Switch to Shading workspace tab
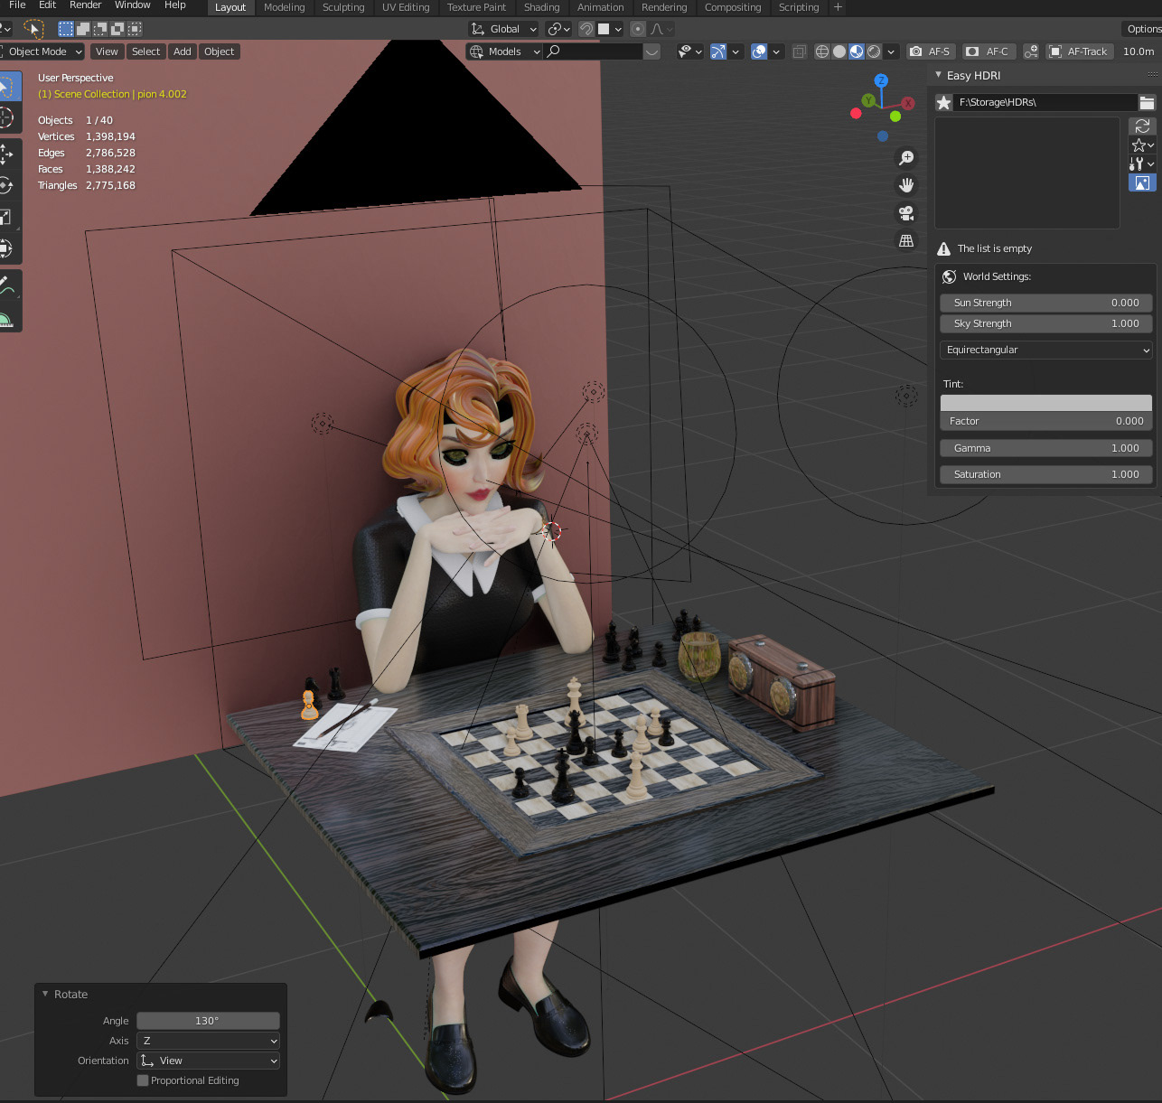This screenshot has height=1103, width=1162. coord(541,7)
